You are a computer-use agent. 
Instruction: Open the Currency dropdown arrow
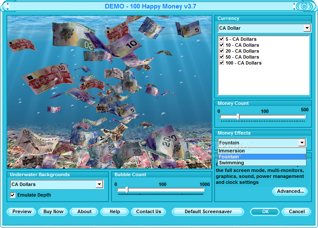[307, 28]
